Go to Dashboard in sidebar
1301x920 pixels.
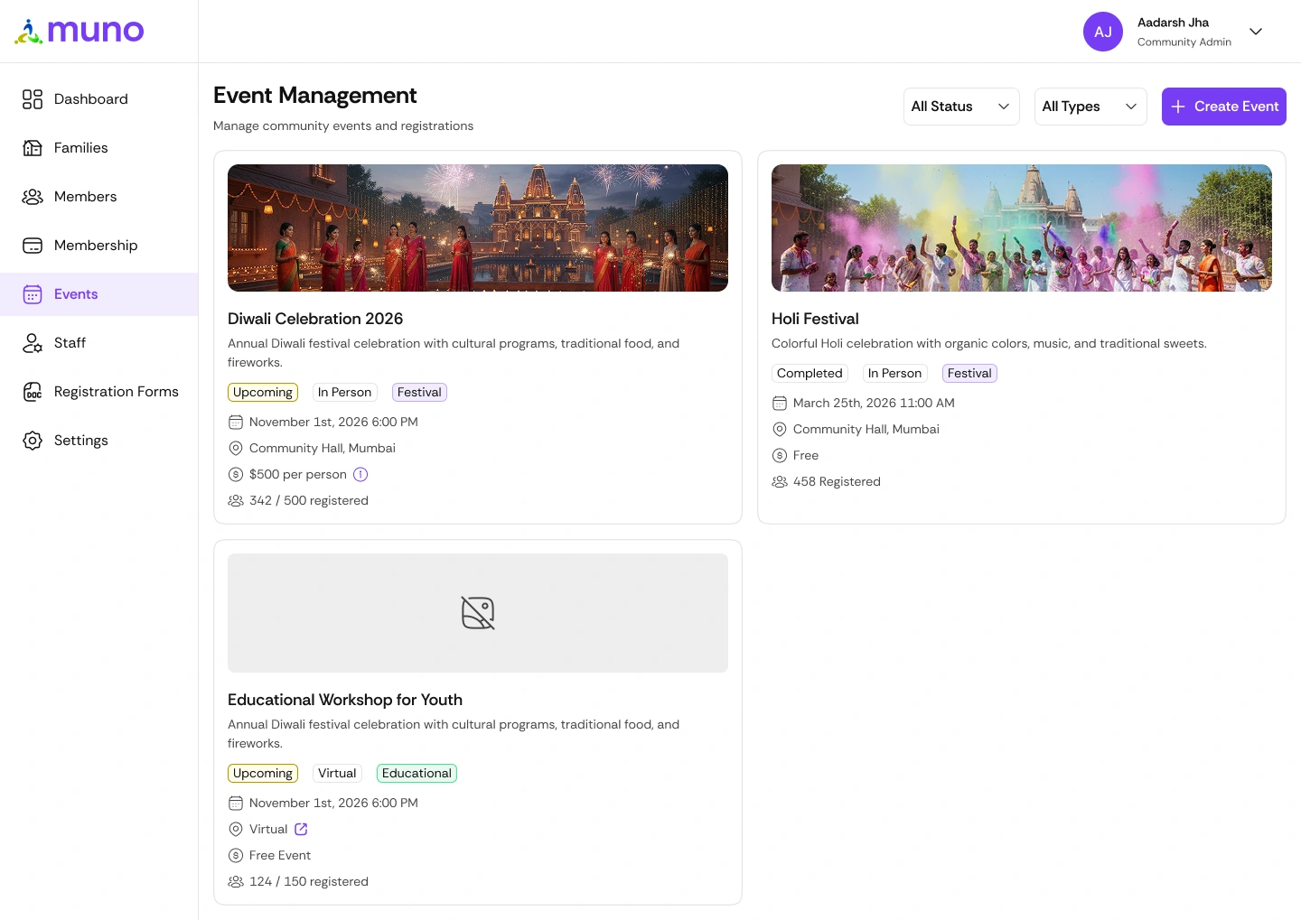pyautogui.click(x=99, y=99)
